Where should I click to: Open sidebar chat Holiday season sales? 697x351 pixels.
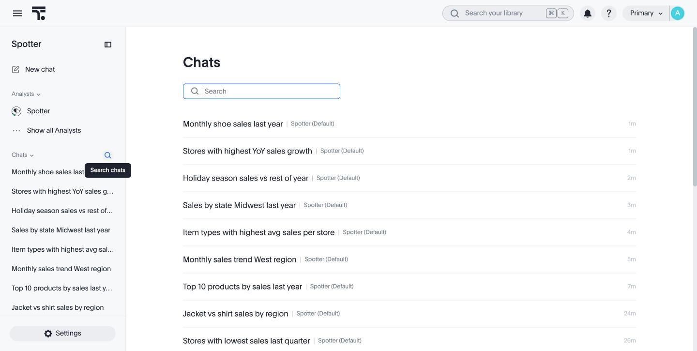click(x=62, y=211)
